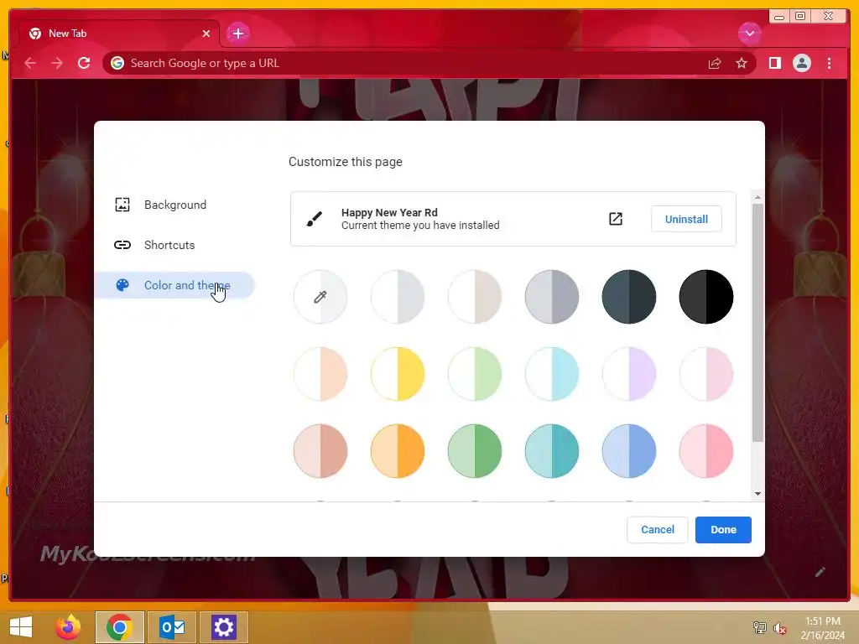Click the customize pencil icon on the page

pos(820,572)
